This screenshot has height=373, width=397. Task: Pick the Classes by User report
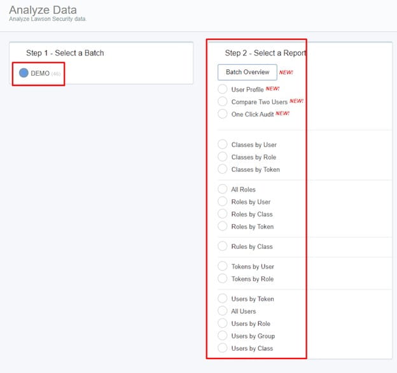click(223, 144)
